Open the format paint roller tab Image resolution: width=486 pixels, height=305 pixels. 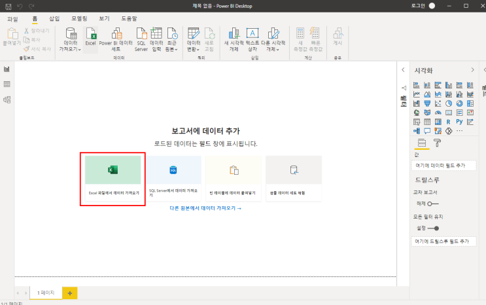(x=437, y=143)
